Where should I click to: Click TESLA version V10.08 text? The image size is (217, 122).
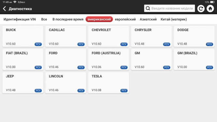96,90
